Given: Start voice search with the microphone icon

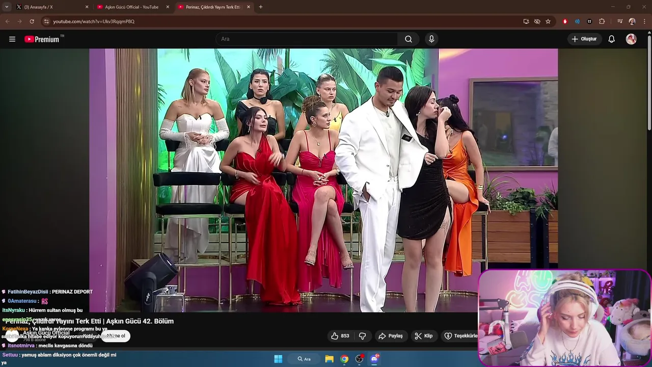Looking at the screenshot, I should (x=431, y=39).
